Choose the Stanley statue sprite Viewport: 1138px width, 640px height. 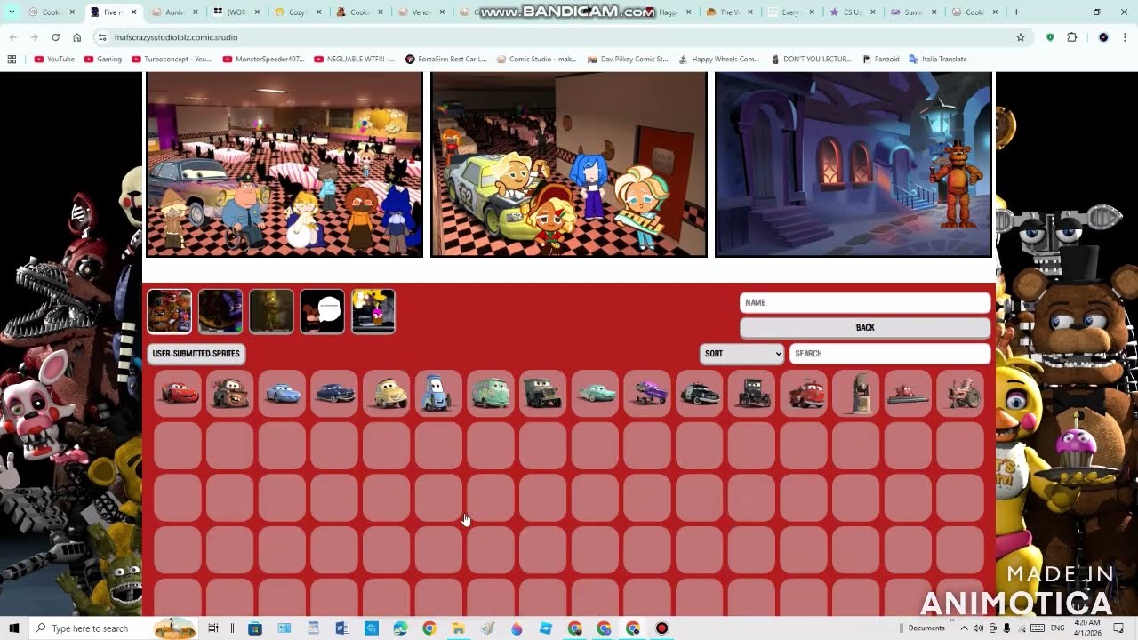pos(856,393)
